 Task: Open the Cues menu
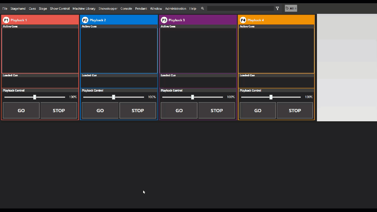tap(32, 9)
